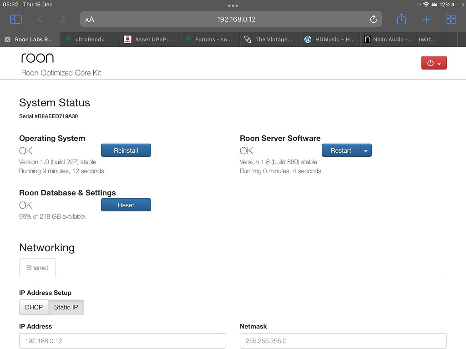
Task: Click the roon logo
Action: pos(37,57)
